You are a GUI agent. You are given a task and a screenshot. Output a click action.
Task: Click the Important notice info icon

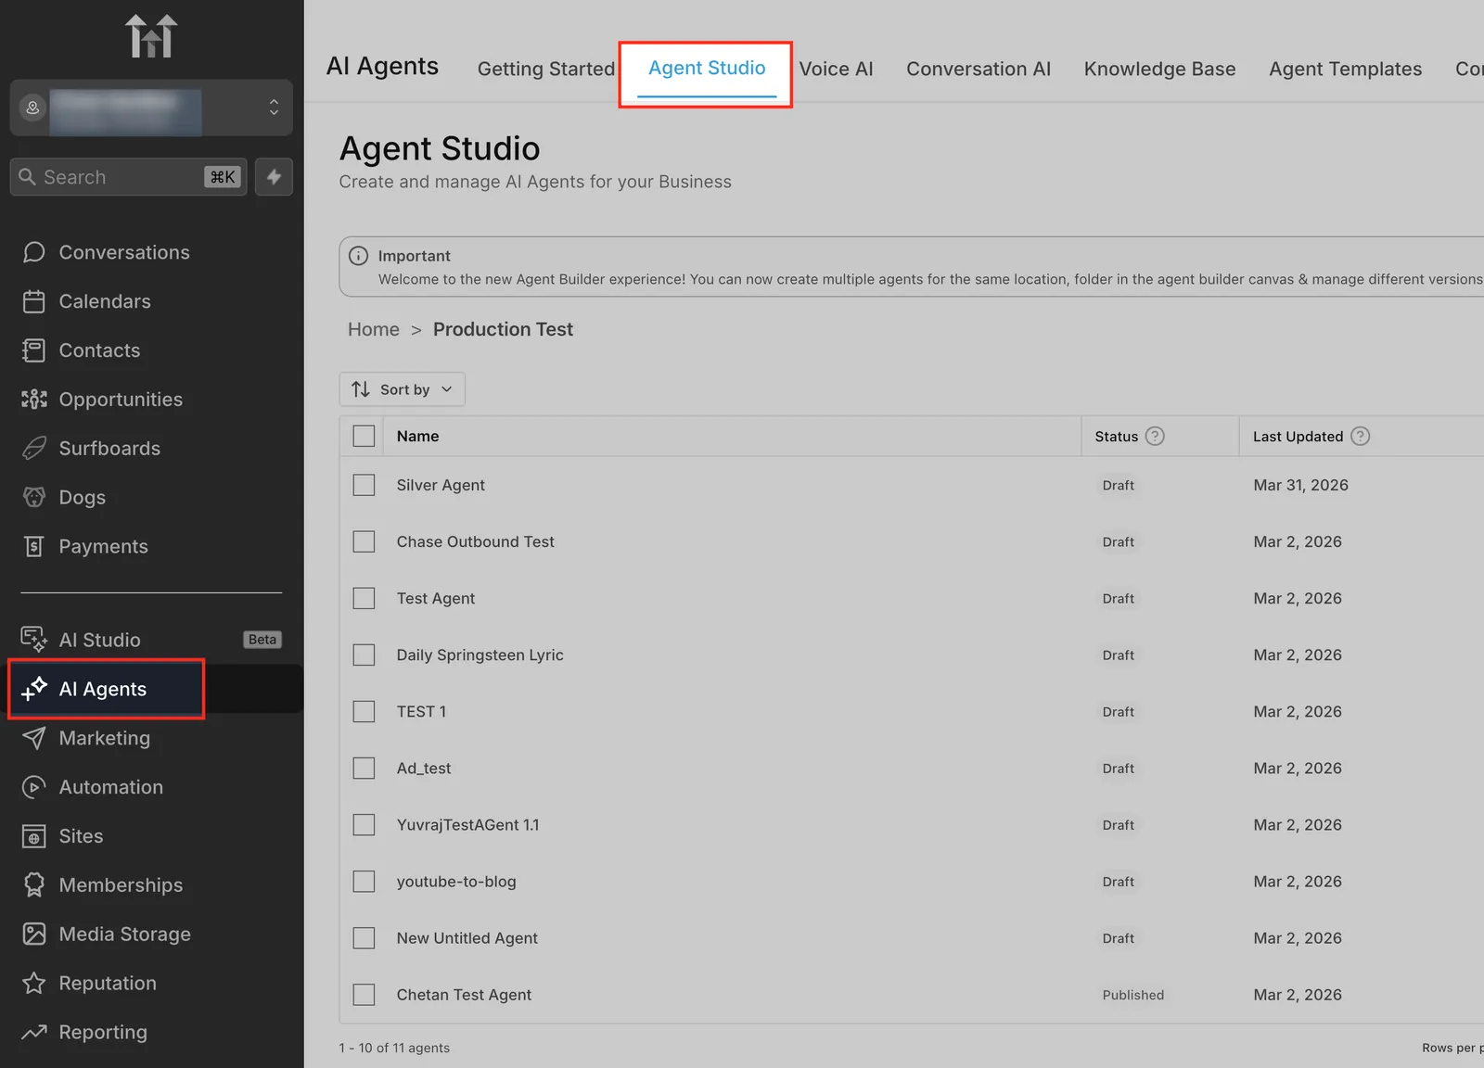tap(358, 256)
